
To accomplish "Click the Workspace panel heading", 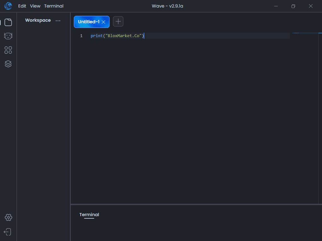I will pos(38,20).
